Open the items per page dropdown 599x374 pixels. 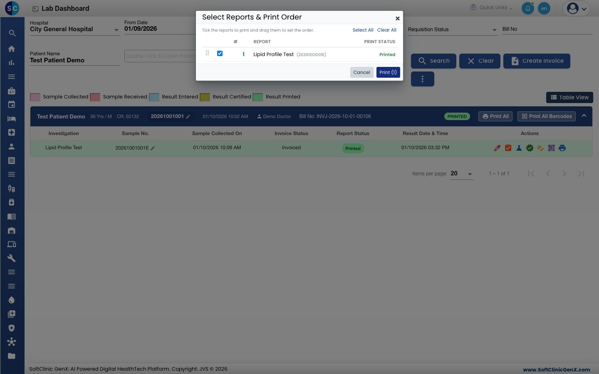pyautogui.click(x=462, y=174)
